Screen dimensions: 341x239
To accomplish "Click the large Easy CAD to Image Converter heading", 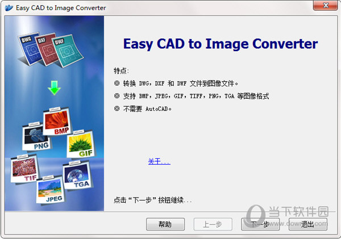I will 221,44.
